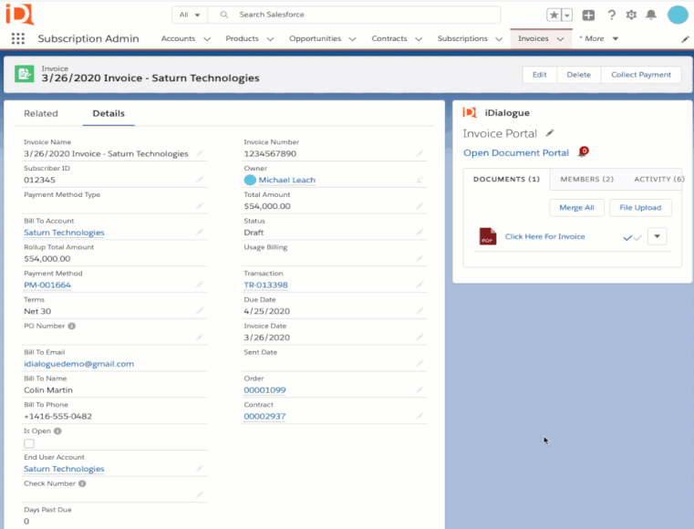Switch to the ACTIVITY (6) tab
This screenshot has width=694, height=529.
pyautogui.click(x=658, y=179)
